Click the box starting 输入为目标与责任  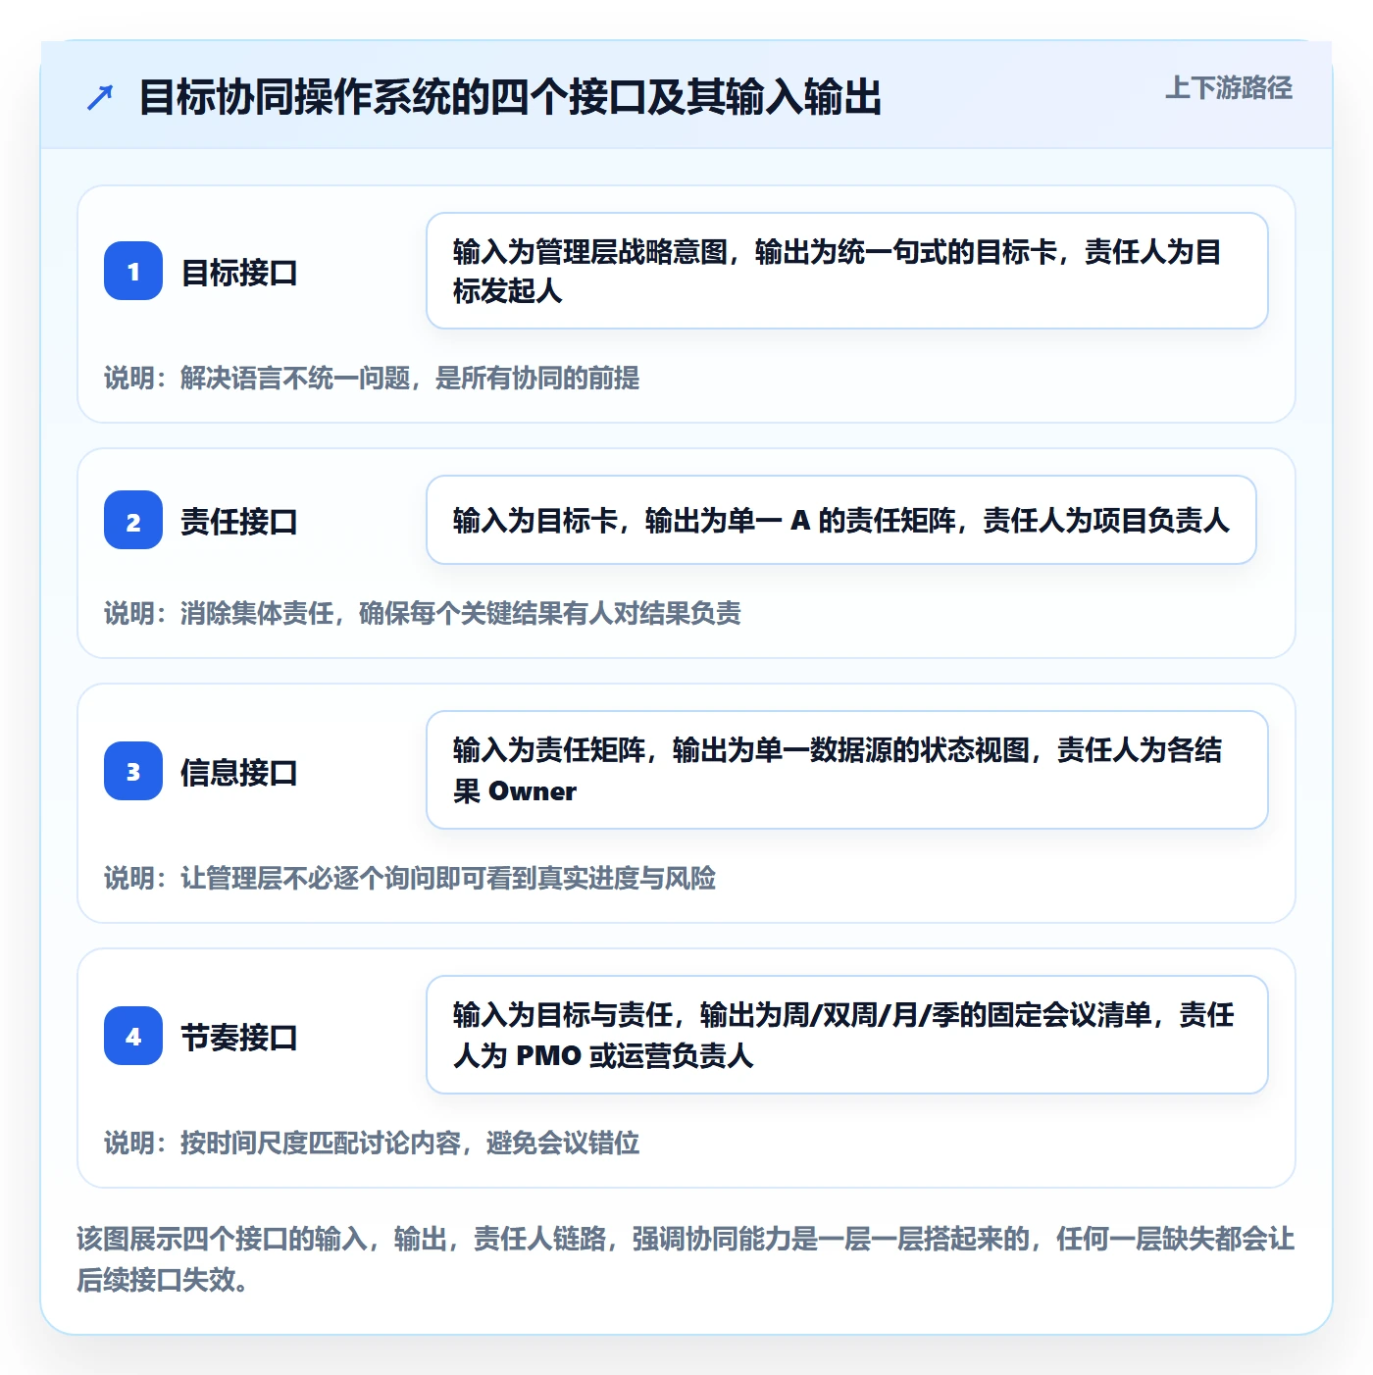[847, 1035]
